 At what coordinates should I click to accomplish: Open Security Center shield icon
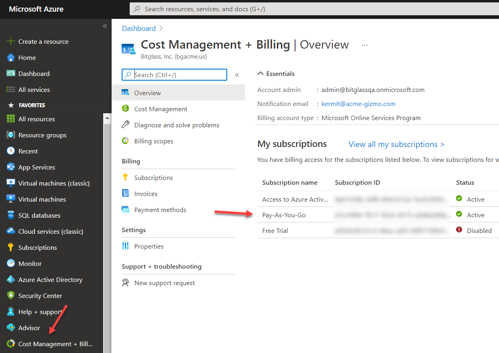tap(11, 296)
